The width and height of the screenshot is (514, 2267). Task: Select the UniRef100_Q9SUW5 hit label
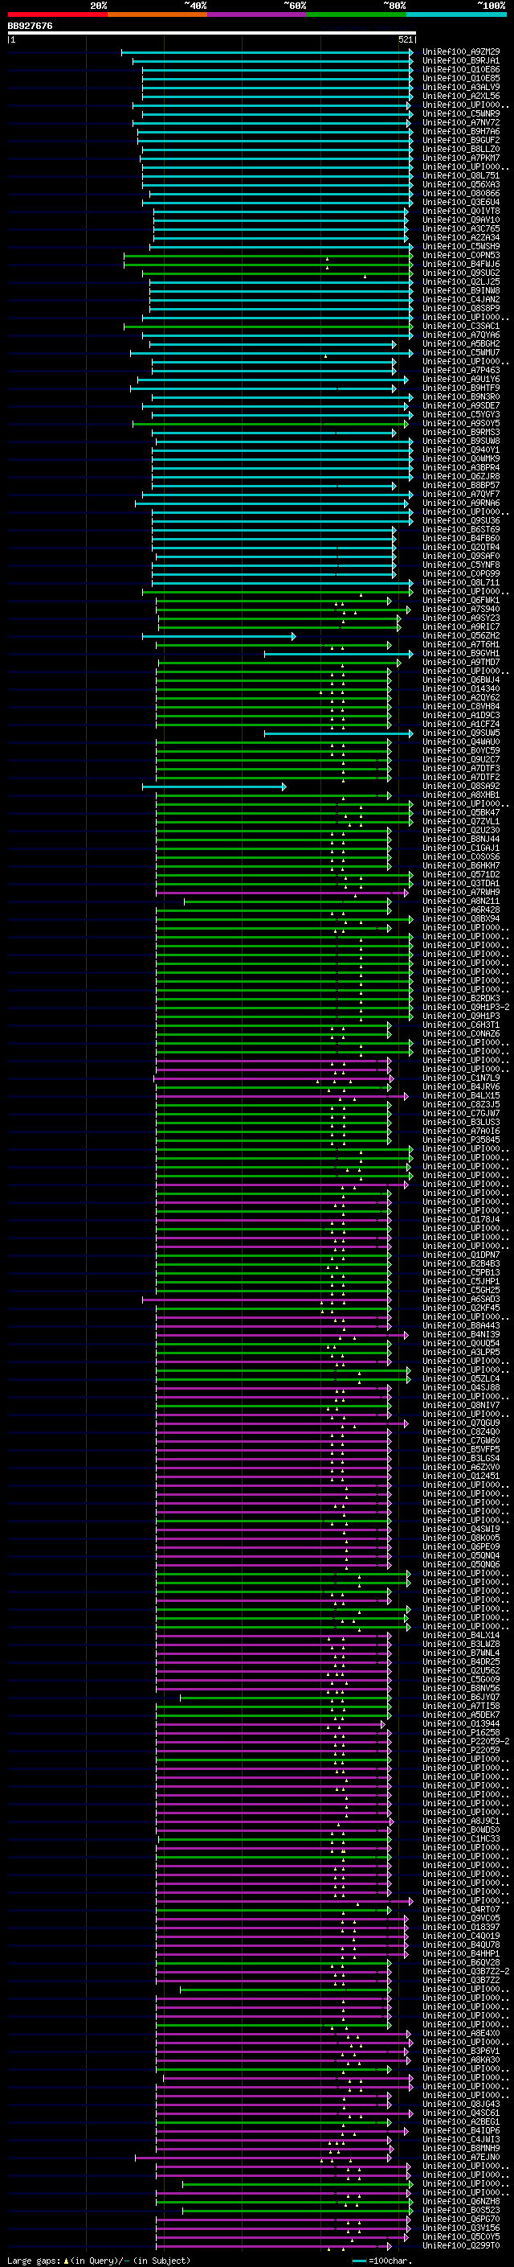tap(461, 732)
